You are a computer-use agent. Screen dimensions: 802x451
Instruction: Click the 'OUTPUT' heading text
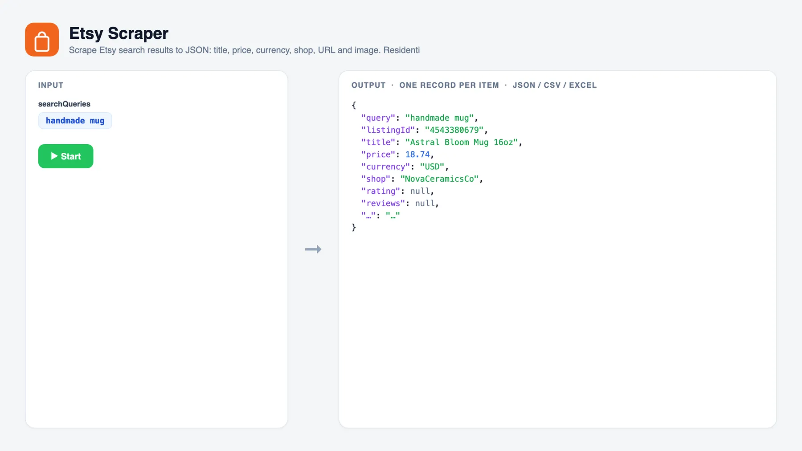[368, 85]
